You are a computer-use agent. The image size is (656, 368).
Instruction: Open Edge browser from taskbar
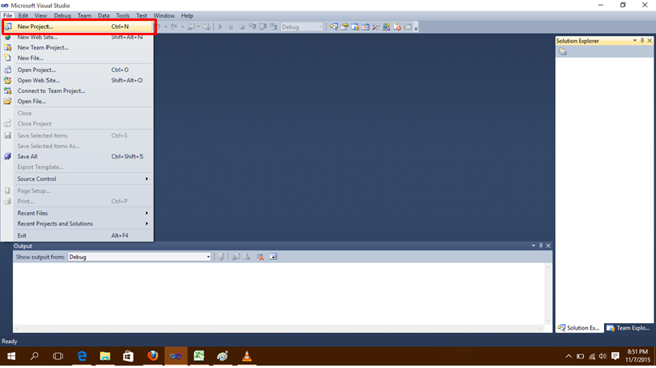coord(82,356)
